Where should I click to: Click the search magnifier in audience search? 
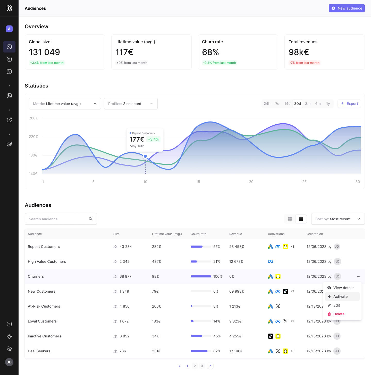(91, 219)
